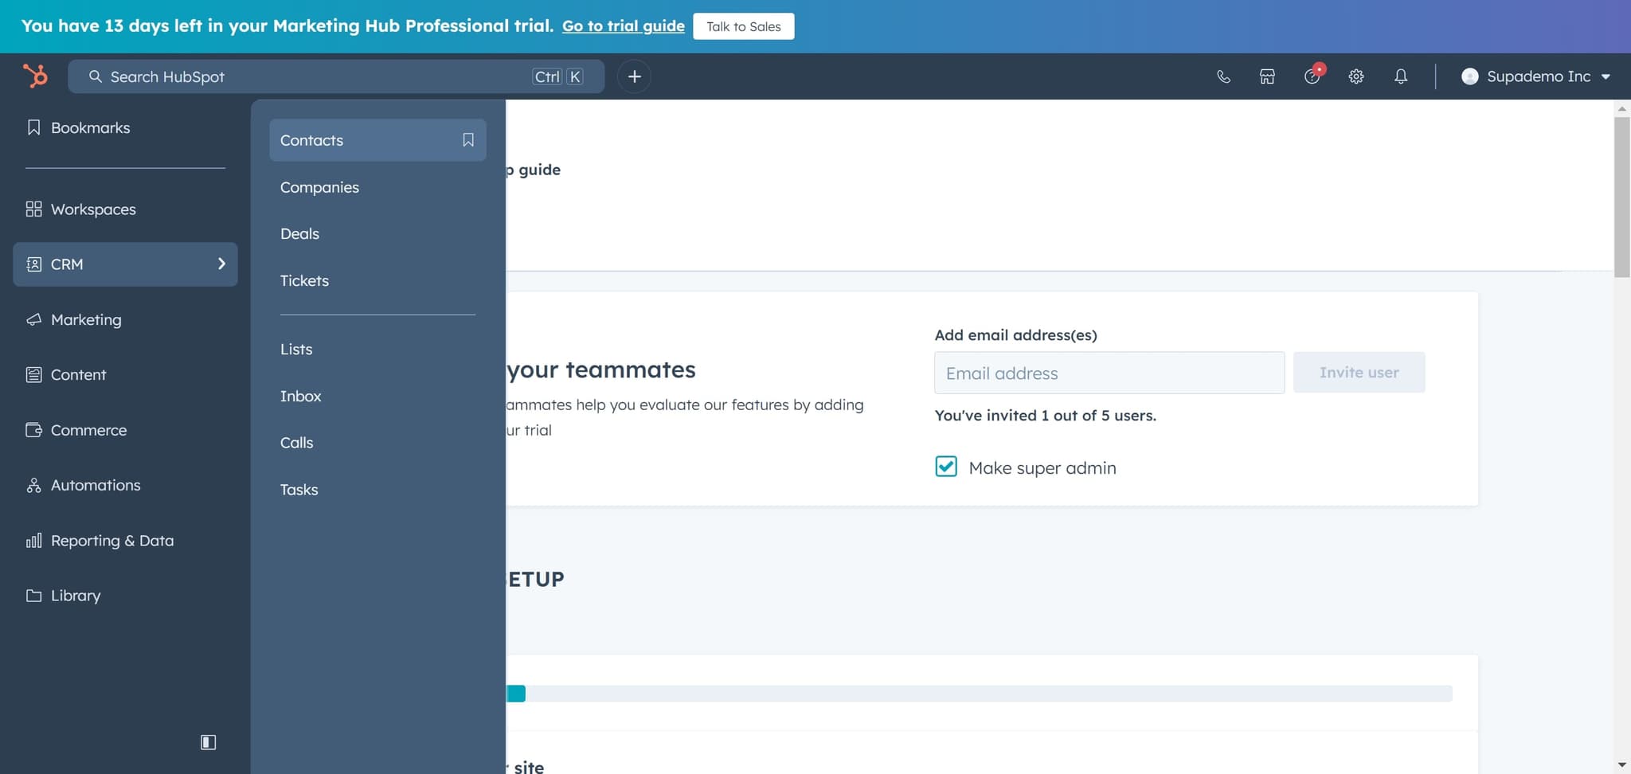This screenshot has width=1631, height=774.
Task: Open the Automations section
Action: (95, 485)
